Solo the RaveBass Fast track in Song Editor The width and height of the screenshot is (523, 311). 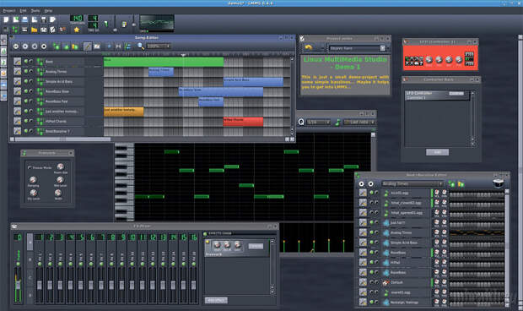click(x=31, y=101)
